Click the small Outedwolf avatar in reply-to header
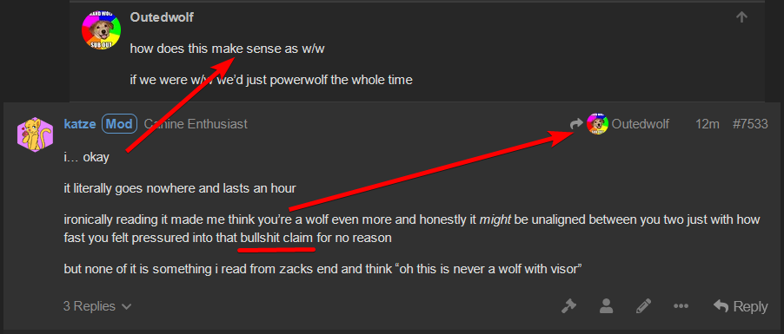Viewport: 784px width, 334px height. point(597,123)
